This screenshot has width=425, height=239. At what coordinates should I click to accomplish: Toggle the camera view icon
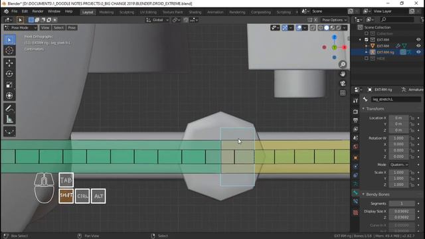click(343, 83)
